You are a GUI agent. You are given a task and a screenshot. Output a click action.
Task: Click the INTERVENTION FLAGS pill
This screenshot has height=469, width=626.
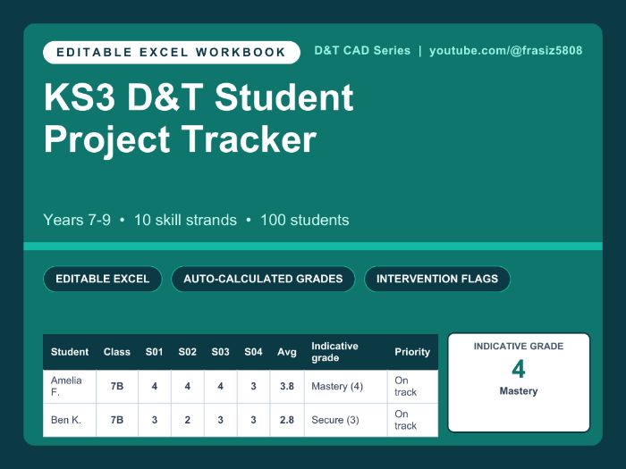click(437, 279)
